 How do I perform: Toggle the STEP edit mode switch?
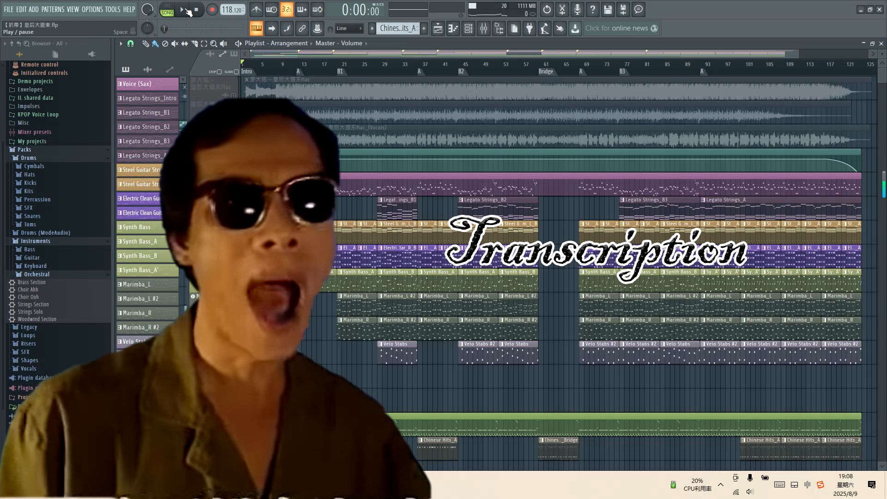219,72
